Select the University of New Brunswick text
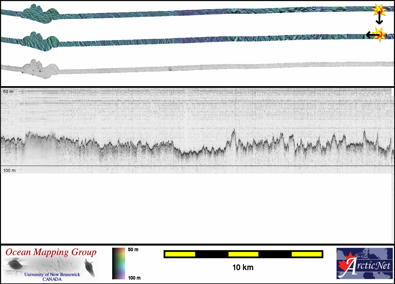 point(52,275)
